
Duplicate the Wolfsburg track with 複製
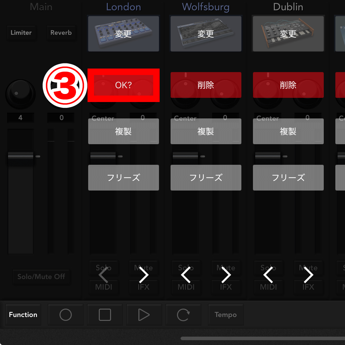click(206, 131)
